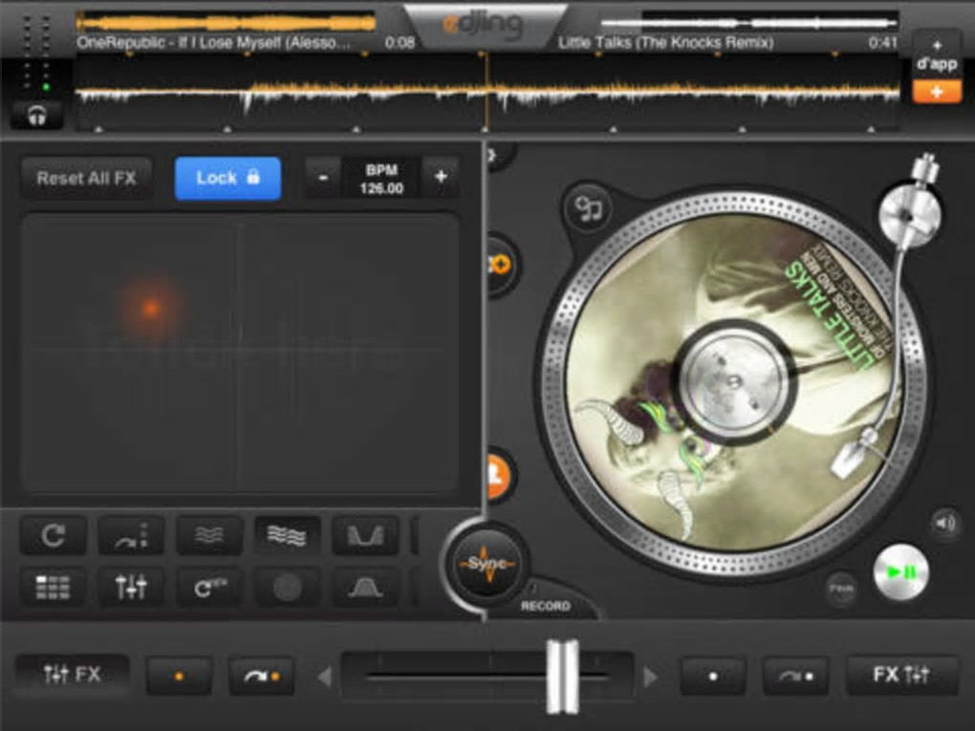This screenshot has width=975, height=731.
Task: Set left deck cue point dot
Action: [179, 676]
